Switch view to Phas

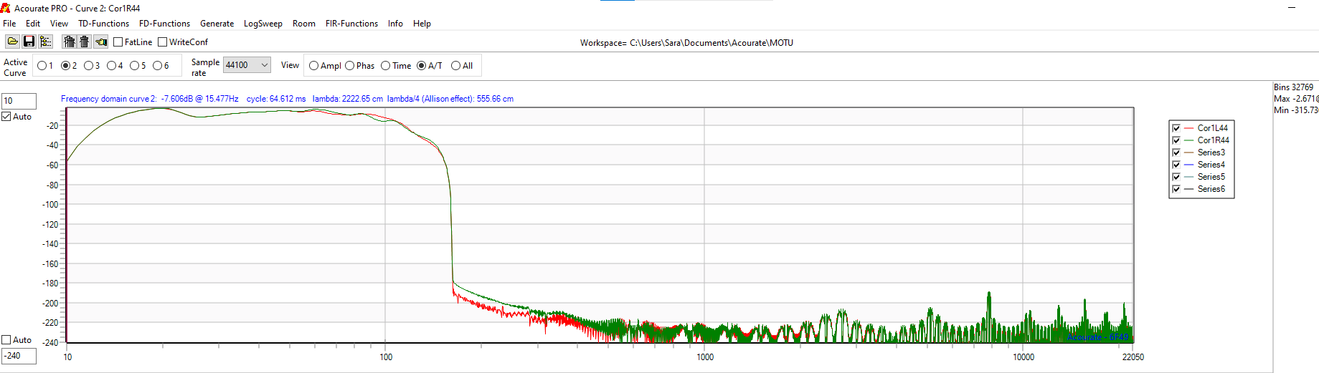[x=349, y=66]
